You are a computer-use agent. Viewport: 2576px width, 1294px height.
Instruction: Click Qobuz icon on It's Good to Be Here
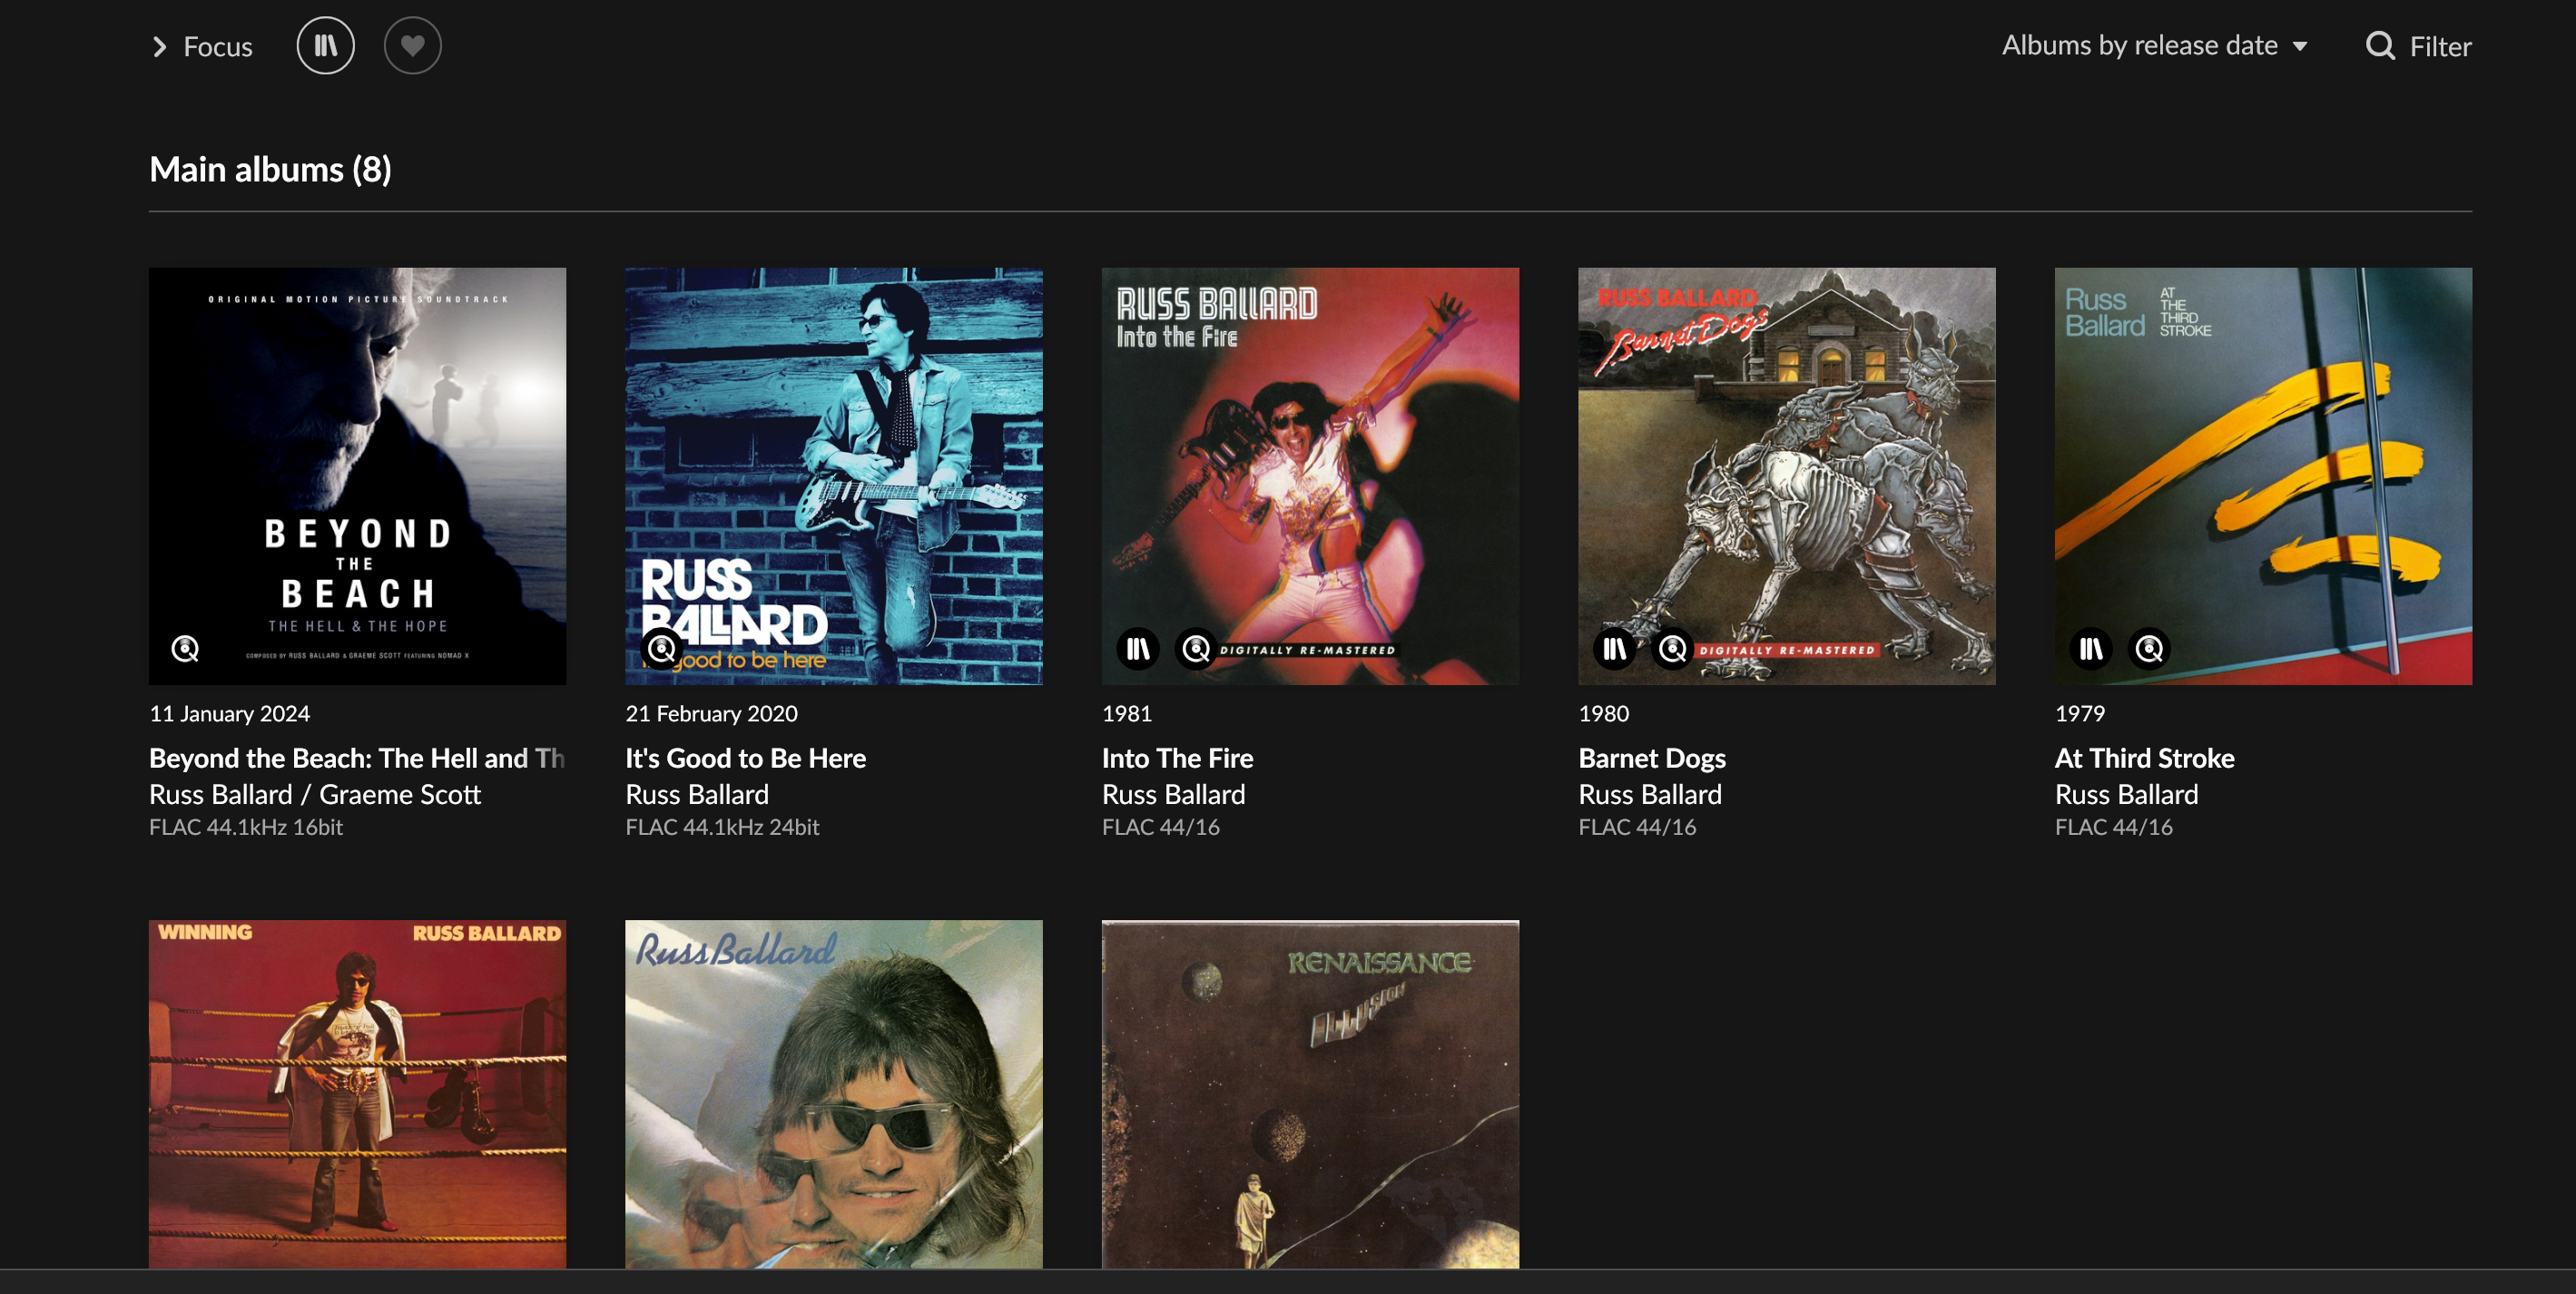point(661,649)
